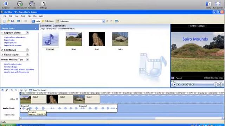Click the Rewind Timeline icon

[21, 90]
